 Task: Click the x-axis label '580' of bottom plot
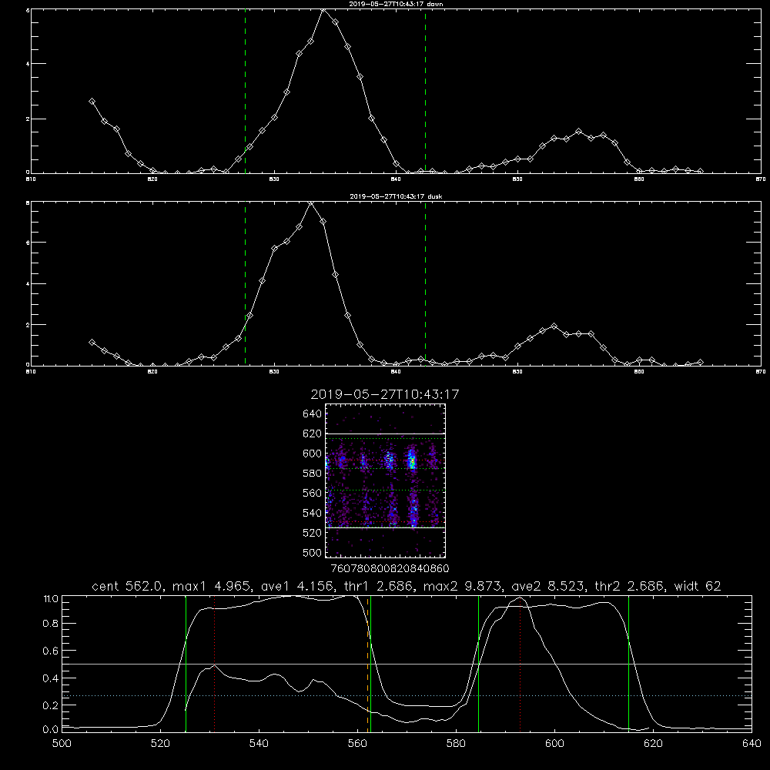point(456,744)
